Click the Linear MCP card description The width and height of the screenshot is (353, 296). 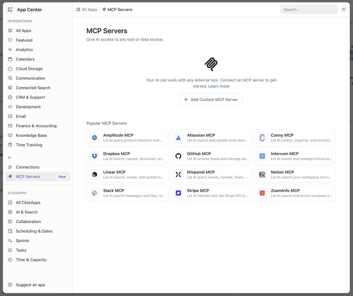tap(134, 177)
